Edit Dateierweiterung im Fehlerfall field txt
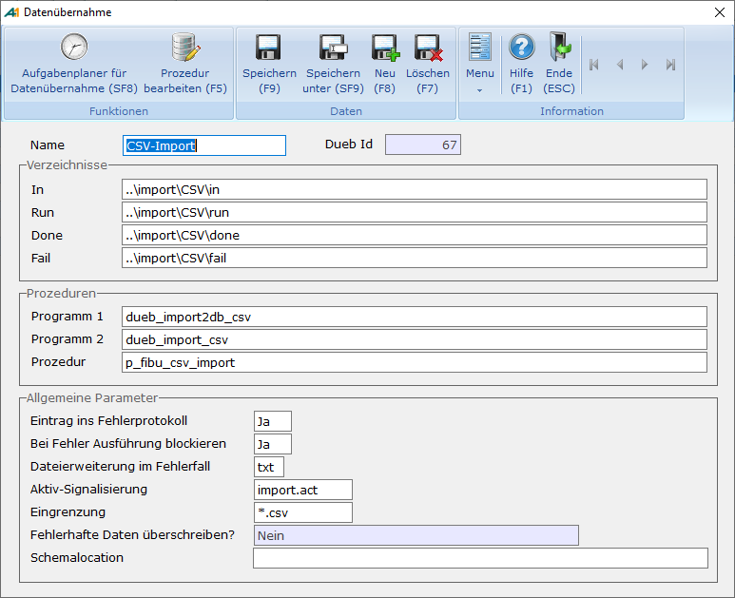 click(x=268, y=467)
